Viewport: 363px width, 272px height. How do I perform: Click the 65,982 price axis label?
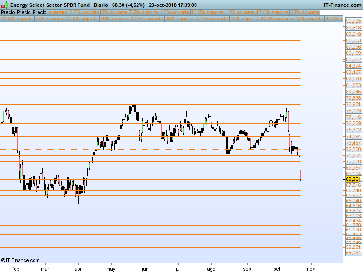click(x=353, y=195)
